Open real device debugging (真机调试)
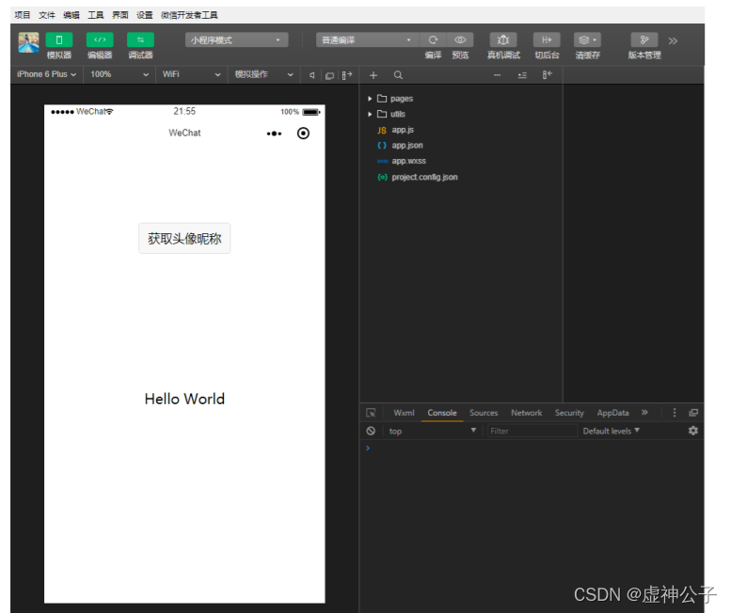 503,40
